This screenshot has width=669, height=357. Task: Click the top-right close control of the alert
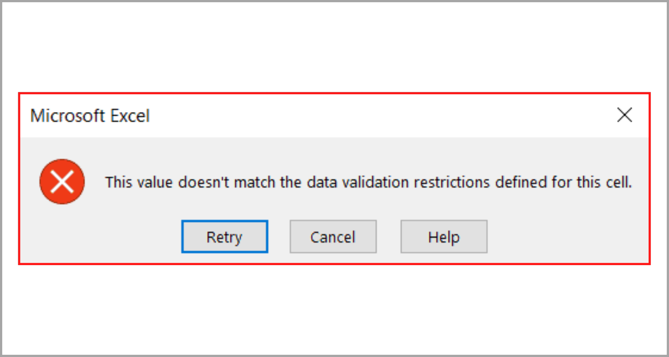coord(624,115)
